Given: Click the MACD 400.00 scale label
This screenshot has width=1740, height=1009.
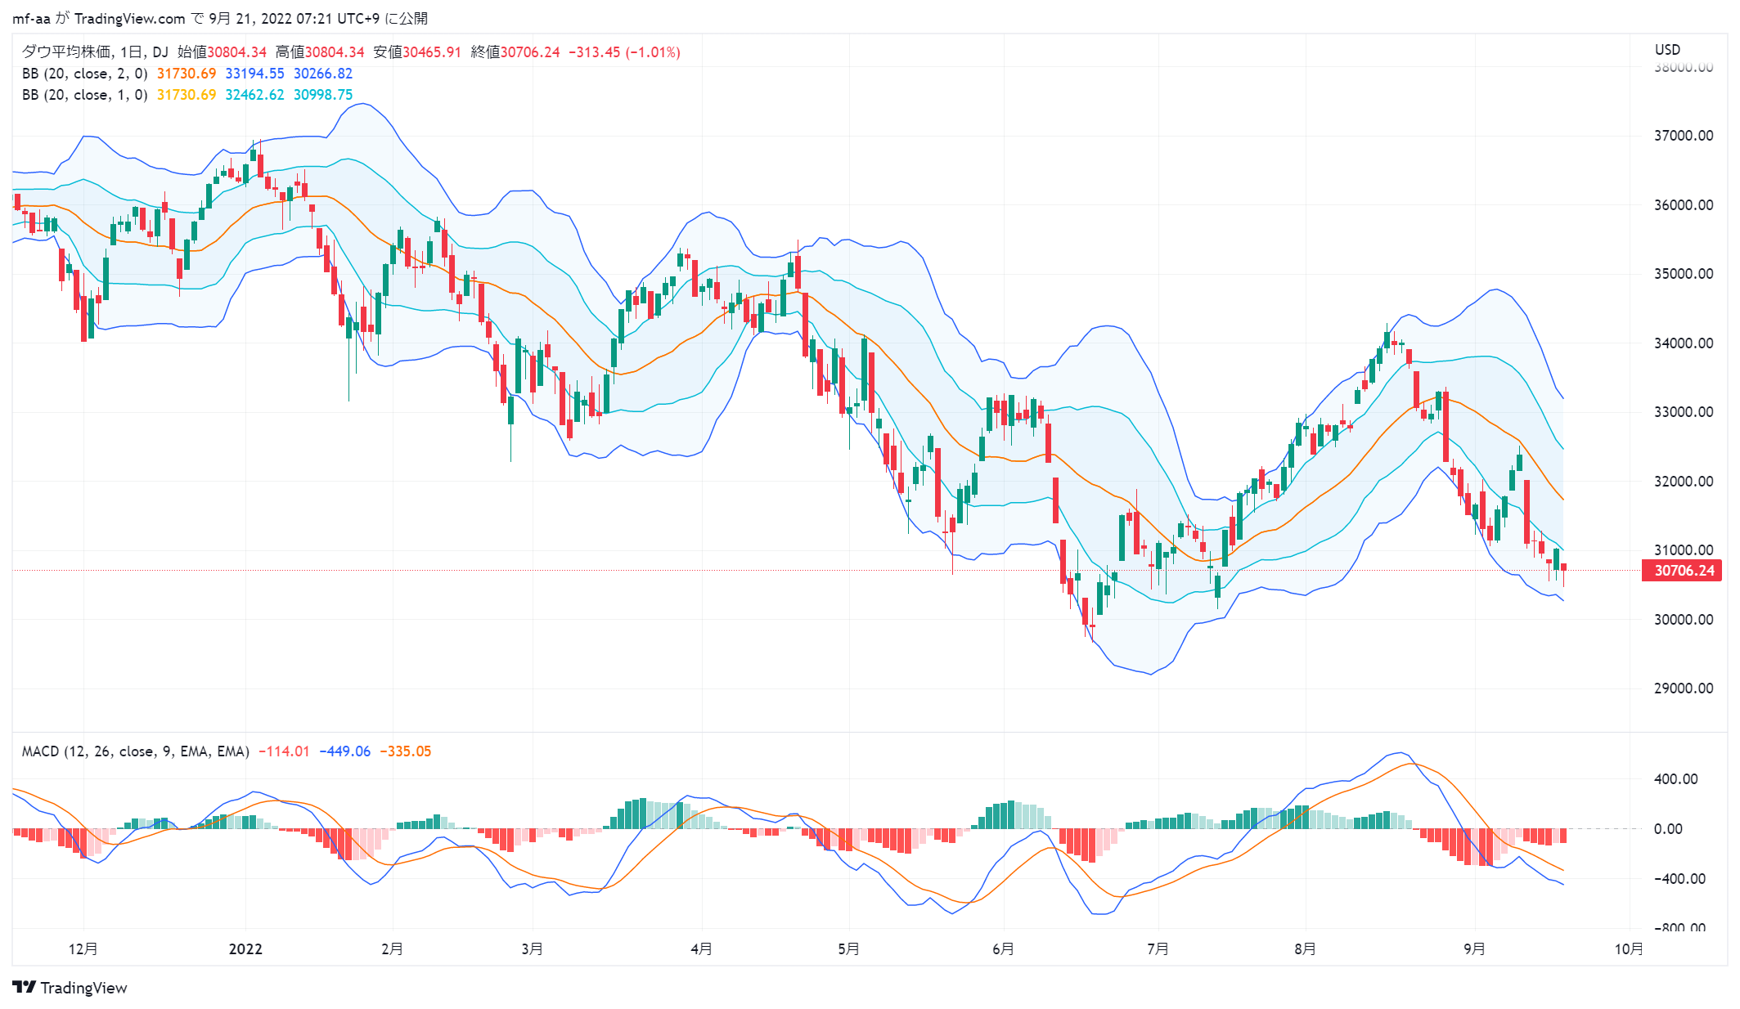Looking at the screenshot, I should pyautogui.click(x=1675, y=778).
